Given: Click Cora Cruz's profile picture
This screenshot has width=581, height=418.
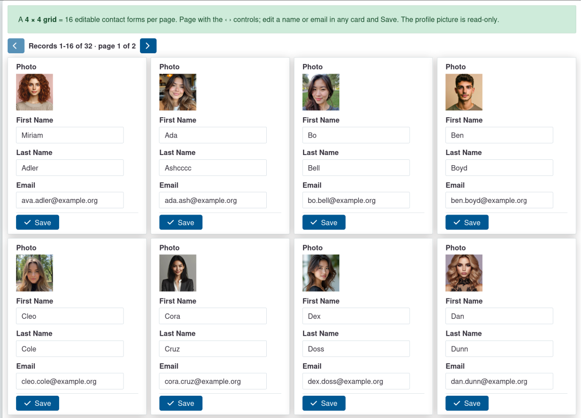Looking at the screenshot, I should point(178,273).
